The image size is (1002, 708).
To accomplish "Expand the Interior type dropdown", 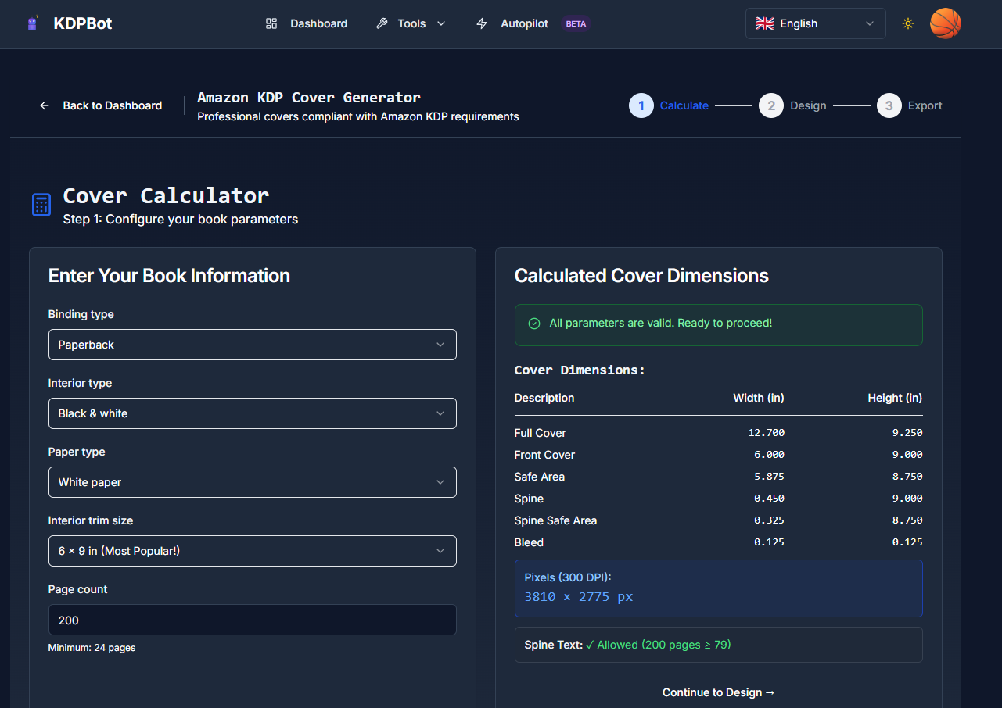I will 252,413.
